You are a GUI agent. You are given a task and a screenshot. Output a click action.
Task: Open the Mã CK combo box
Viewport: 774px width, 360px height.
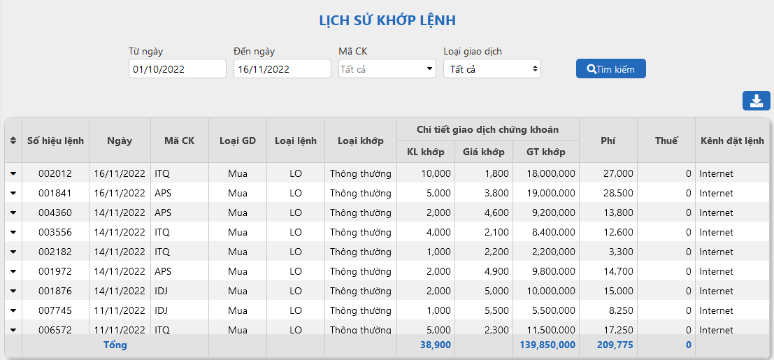[387, 69]
